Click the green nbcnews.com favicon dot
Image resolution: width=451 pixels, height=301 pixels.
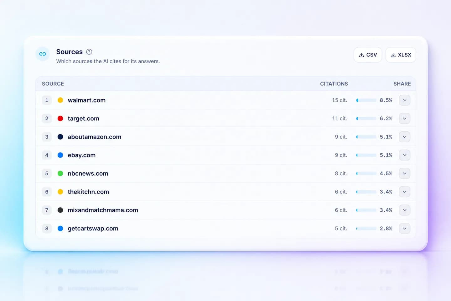60,173
